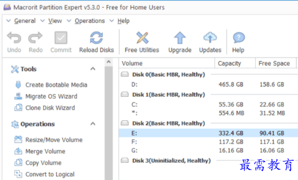Click the Updates cloud icon
This screenshot has width=298, height=180.
tap(210, 37)
